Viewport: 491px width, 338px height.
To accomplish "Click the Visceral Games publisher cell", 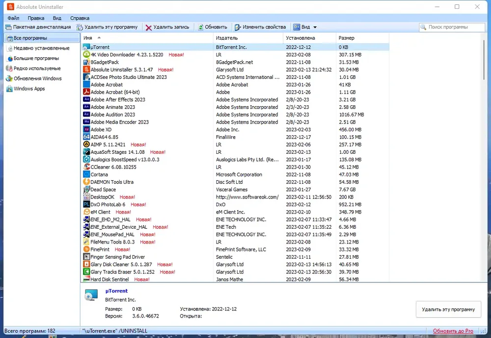I will coord(231,189).
